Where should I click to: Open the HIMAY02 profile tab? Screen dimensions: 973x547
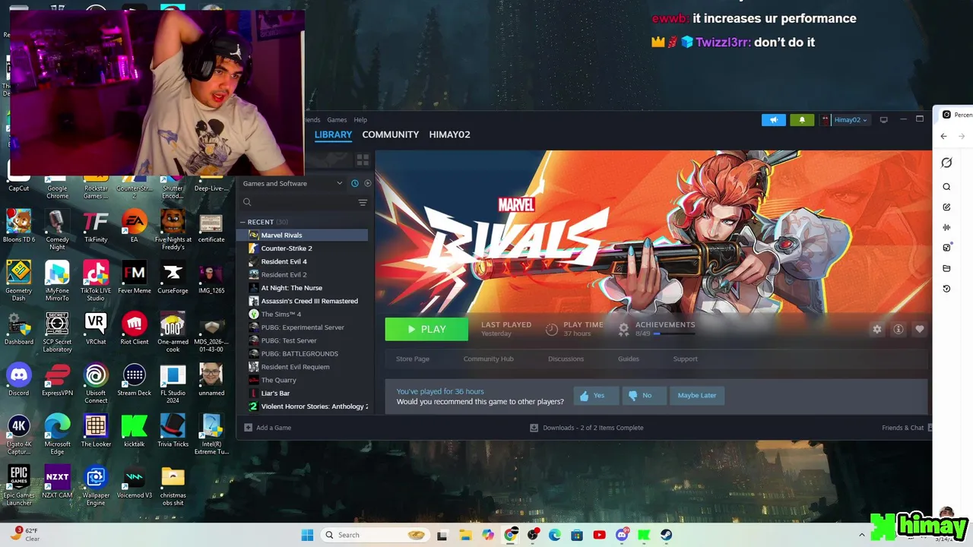449,134
